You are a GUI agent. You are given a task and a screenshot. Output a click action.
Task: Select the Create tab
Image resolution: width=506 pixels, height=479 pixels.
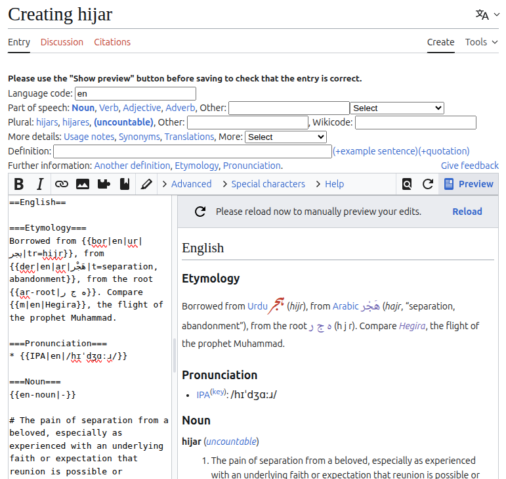pyautogui.click(x=441, y=42)
